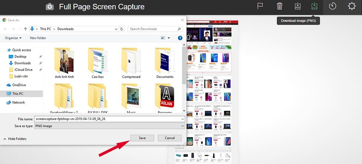Click the Download image PNG icon
Image resolution: width=362 pixels, height=164 pixels.
tap(314, 6)
